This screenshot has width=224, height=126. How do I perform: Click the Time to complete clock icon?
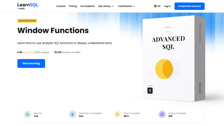pos(117,114)
